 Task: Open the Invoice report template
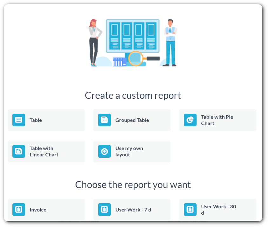(46, 210)
